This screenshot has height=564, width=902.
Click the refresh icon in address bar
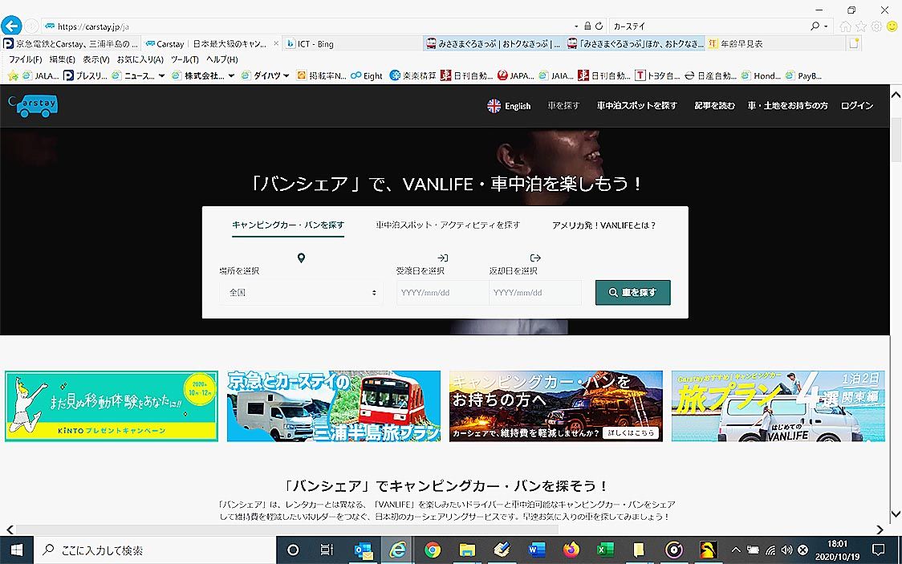pyautogui.click(x=600, y=26)
